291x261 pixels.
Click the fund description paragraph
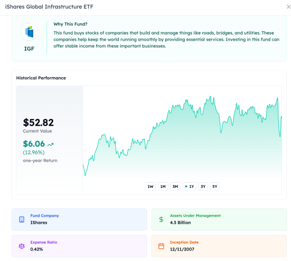point(166,39)
